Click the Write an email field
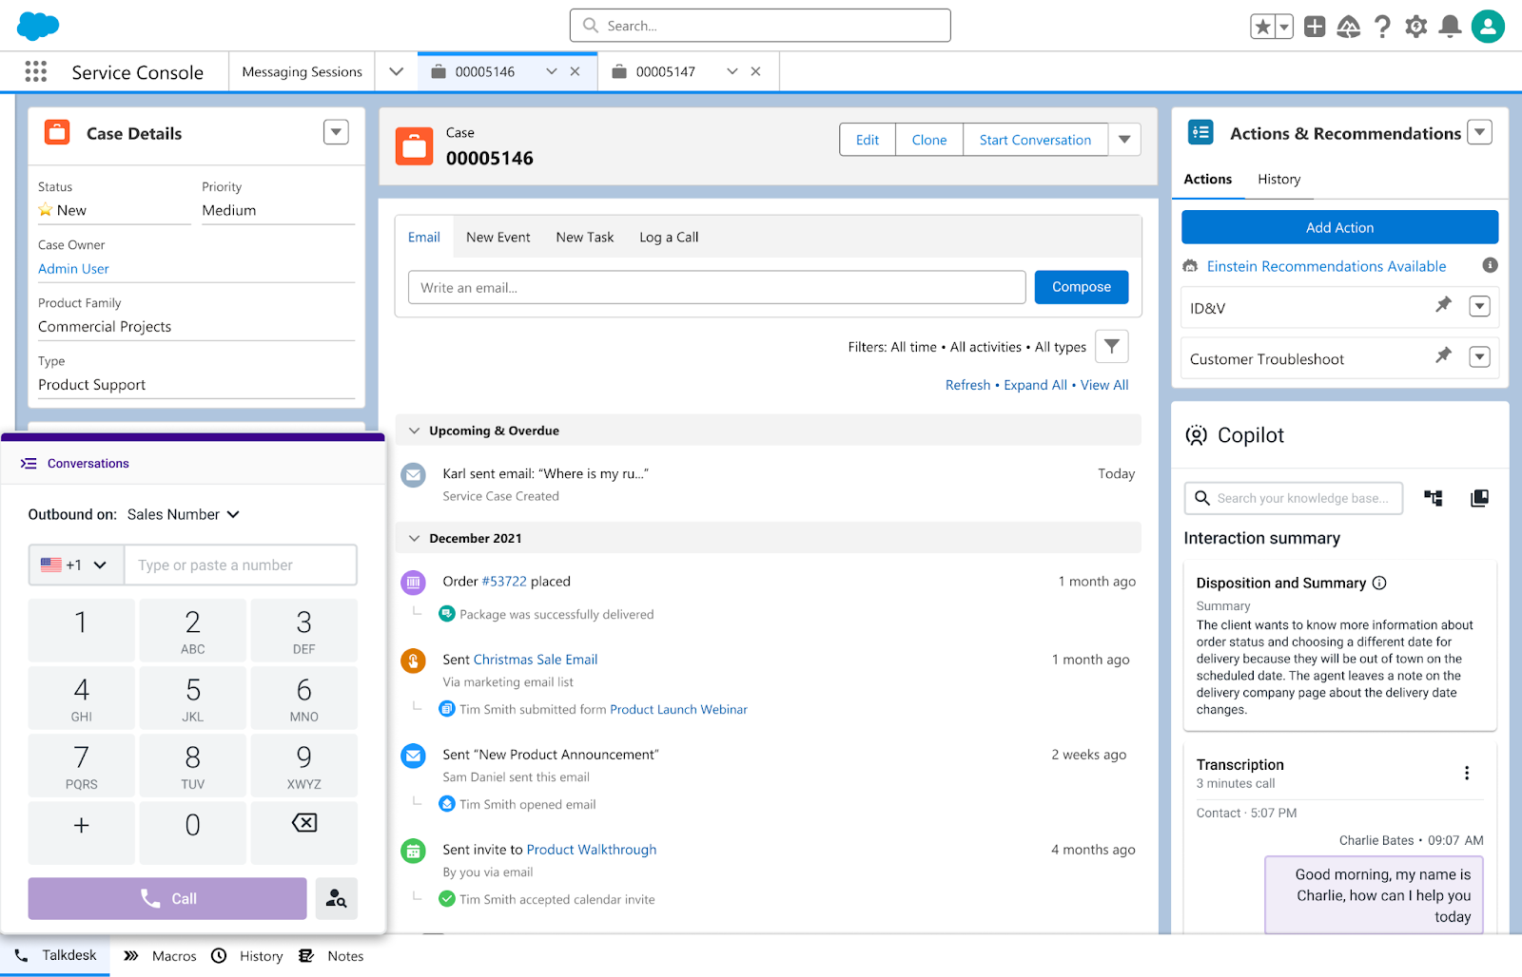The width and height of the screenshot is (1522, 977). tap(716, 287)
